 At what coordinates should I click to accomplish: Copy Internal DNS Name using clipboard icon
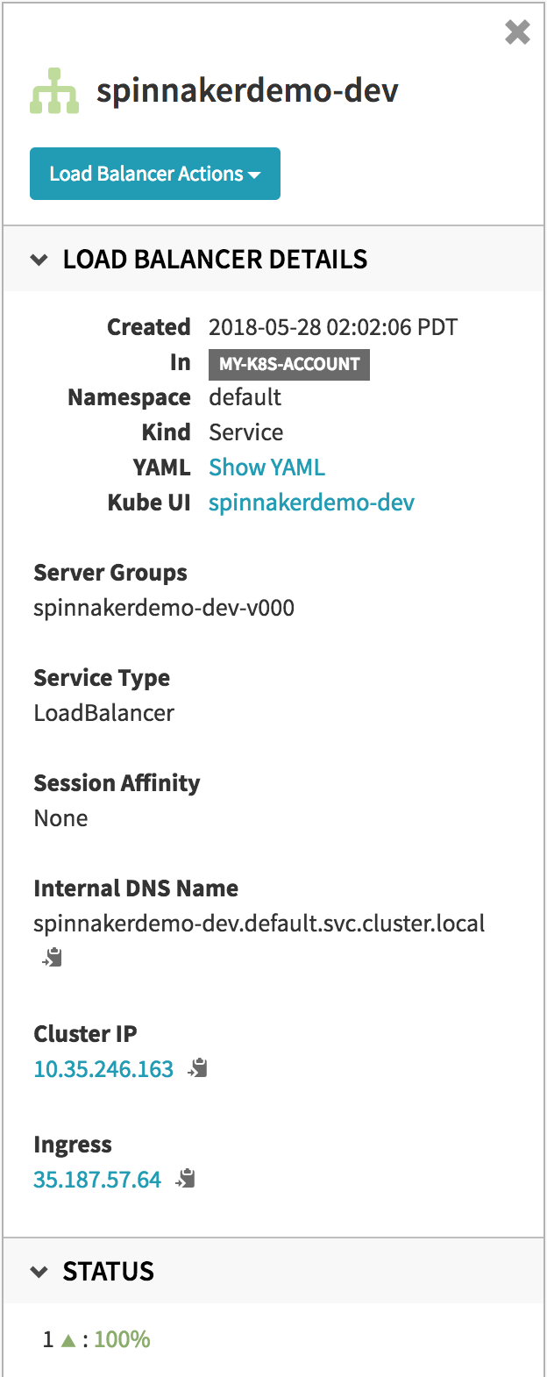click(51, 957)
